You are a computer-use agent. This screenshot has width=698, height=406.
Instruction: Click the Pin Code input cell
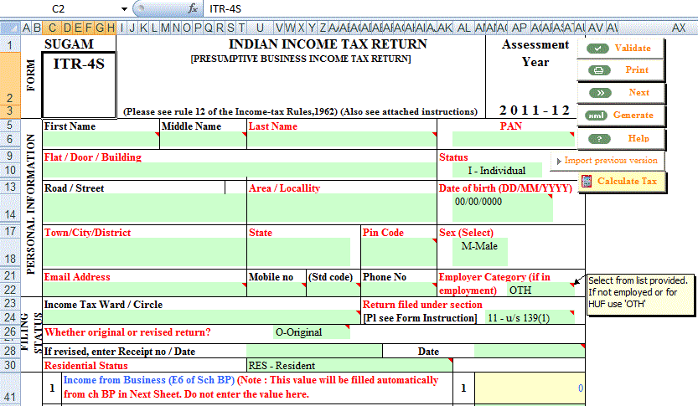398,252
